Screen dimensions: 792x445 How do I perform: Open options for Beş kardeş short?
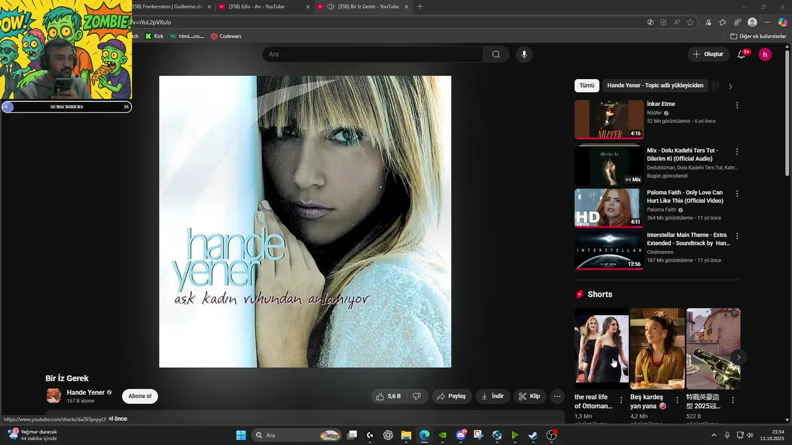pos(677,400)
